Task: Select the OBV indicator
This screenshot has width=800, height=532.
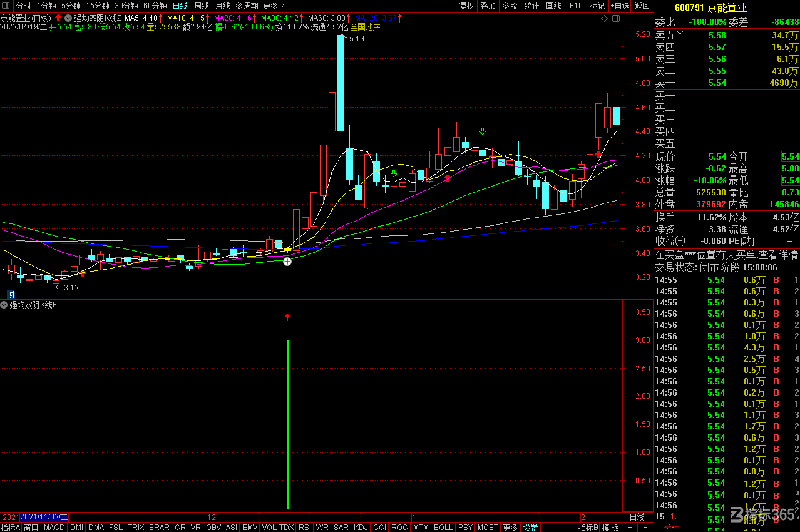Action: [x=213, y=527]
